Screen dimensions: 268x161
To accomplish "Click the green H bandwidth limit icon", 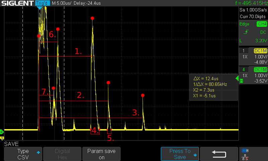I will pos(241,81).
